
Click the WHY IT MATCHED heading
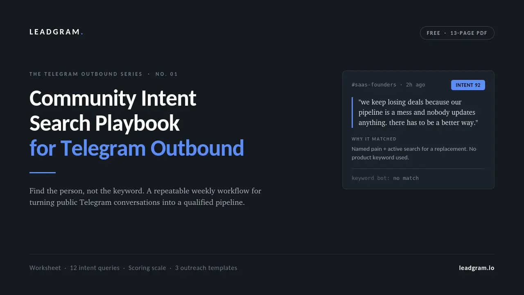tap(374, 139)
